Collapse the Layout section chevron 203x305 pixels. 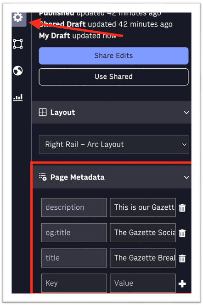(x=186, y=113)
